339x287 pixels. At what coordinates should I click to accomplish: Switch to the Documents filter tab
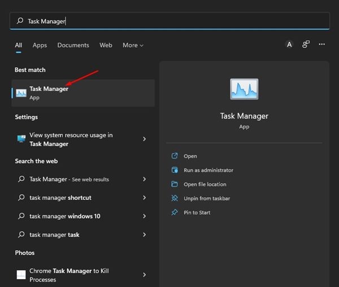[x=73, y=45]
